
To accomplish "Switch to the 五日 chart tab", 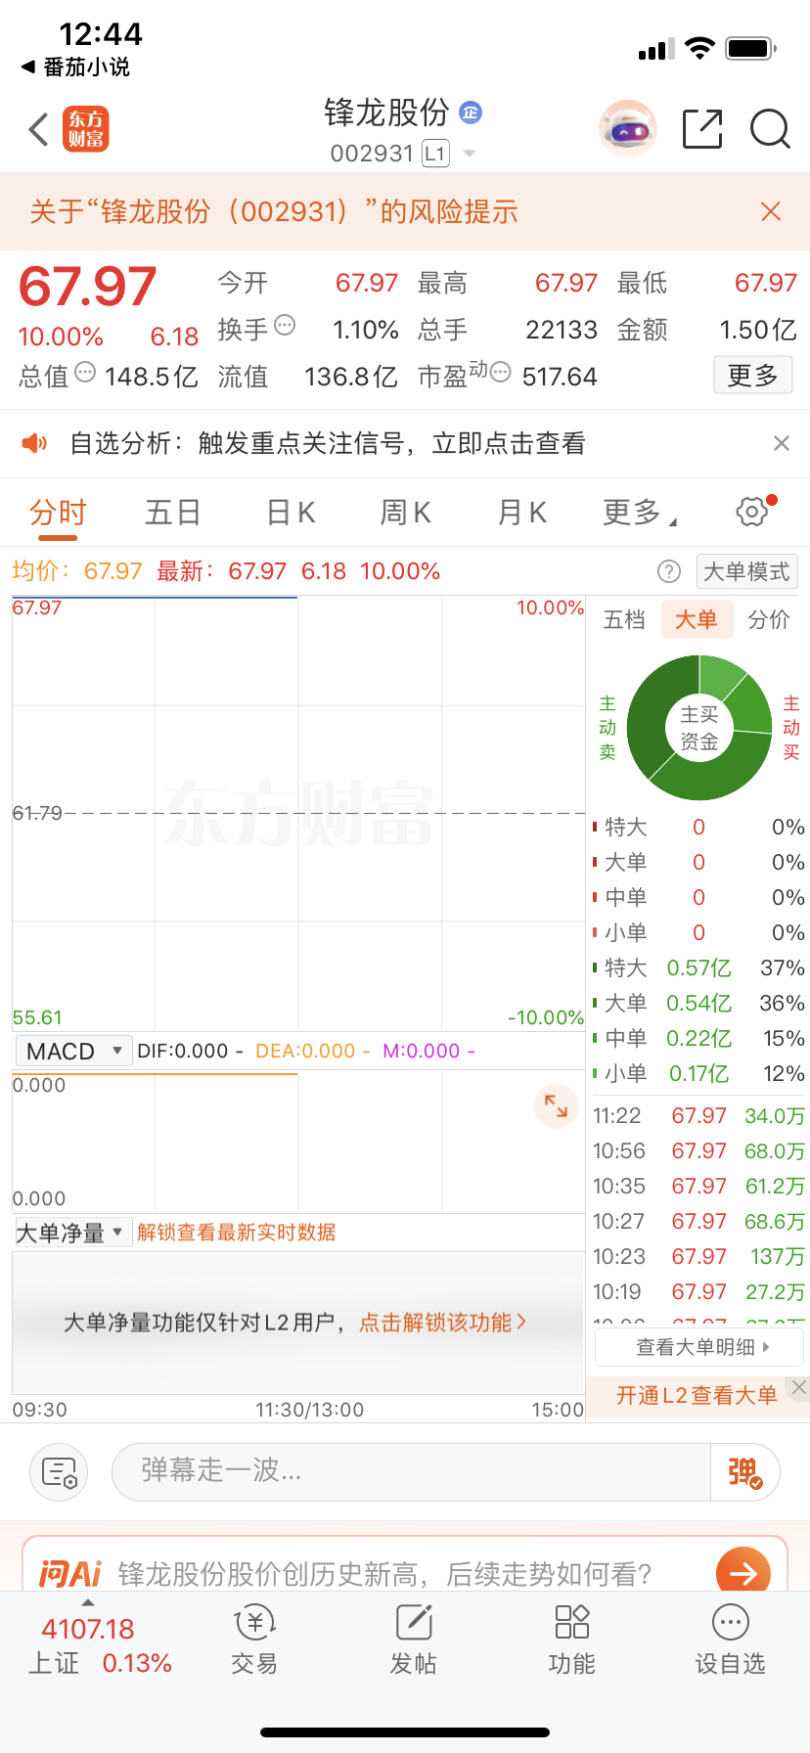I will coord(173,512).
